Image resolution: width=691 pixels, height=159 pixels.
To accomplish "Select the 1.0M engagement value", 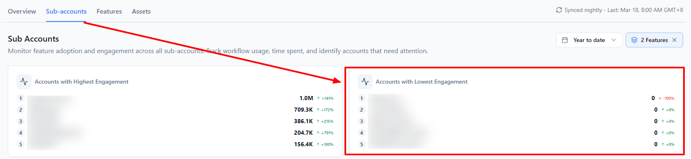I will click(306, 98).
